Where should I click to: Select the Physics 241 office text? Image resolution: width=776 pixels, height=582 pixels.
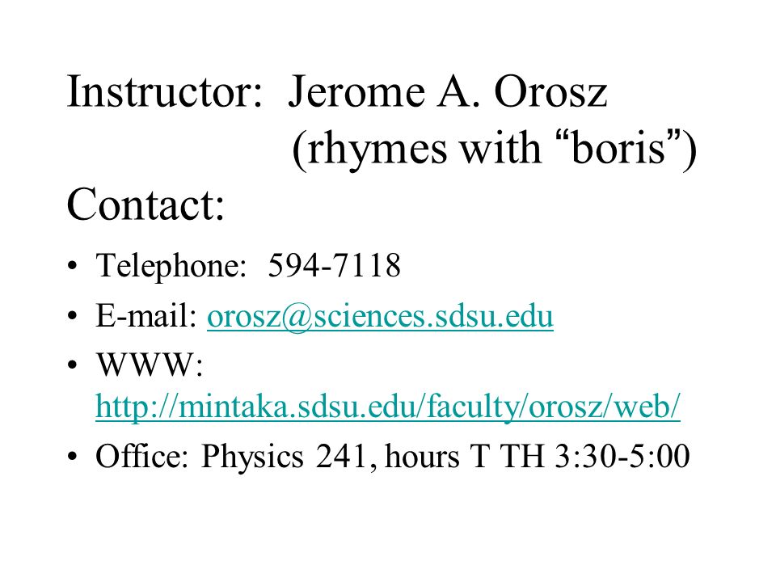pyautogui.click(x=284, y=456)
